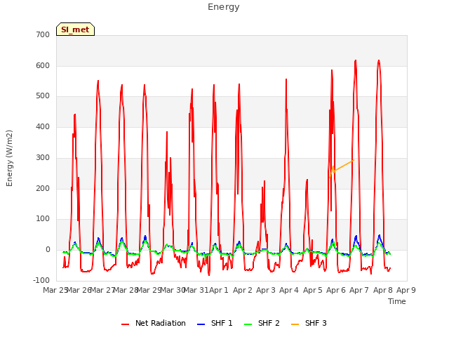449x337 pixels.
Task: Click the 100 y-axis label
Action: (x=43, y=218)
